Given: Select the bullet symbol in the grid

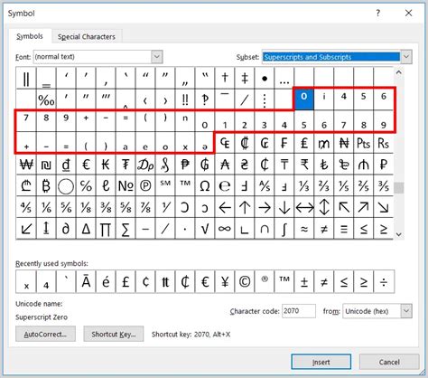Looking at the screenshot, I should tap(265, 78).
